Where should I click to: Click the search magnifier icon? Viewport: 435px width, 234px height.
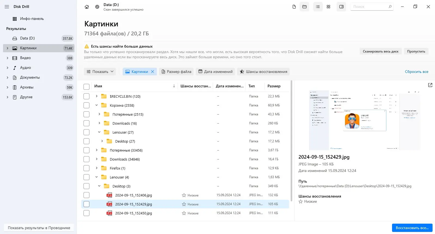point(390,7)
